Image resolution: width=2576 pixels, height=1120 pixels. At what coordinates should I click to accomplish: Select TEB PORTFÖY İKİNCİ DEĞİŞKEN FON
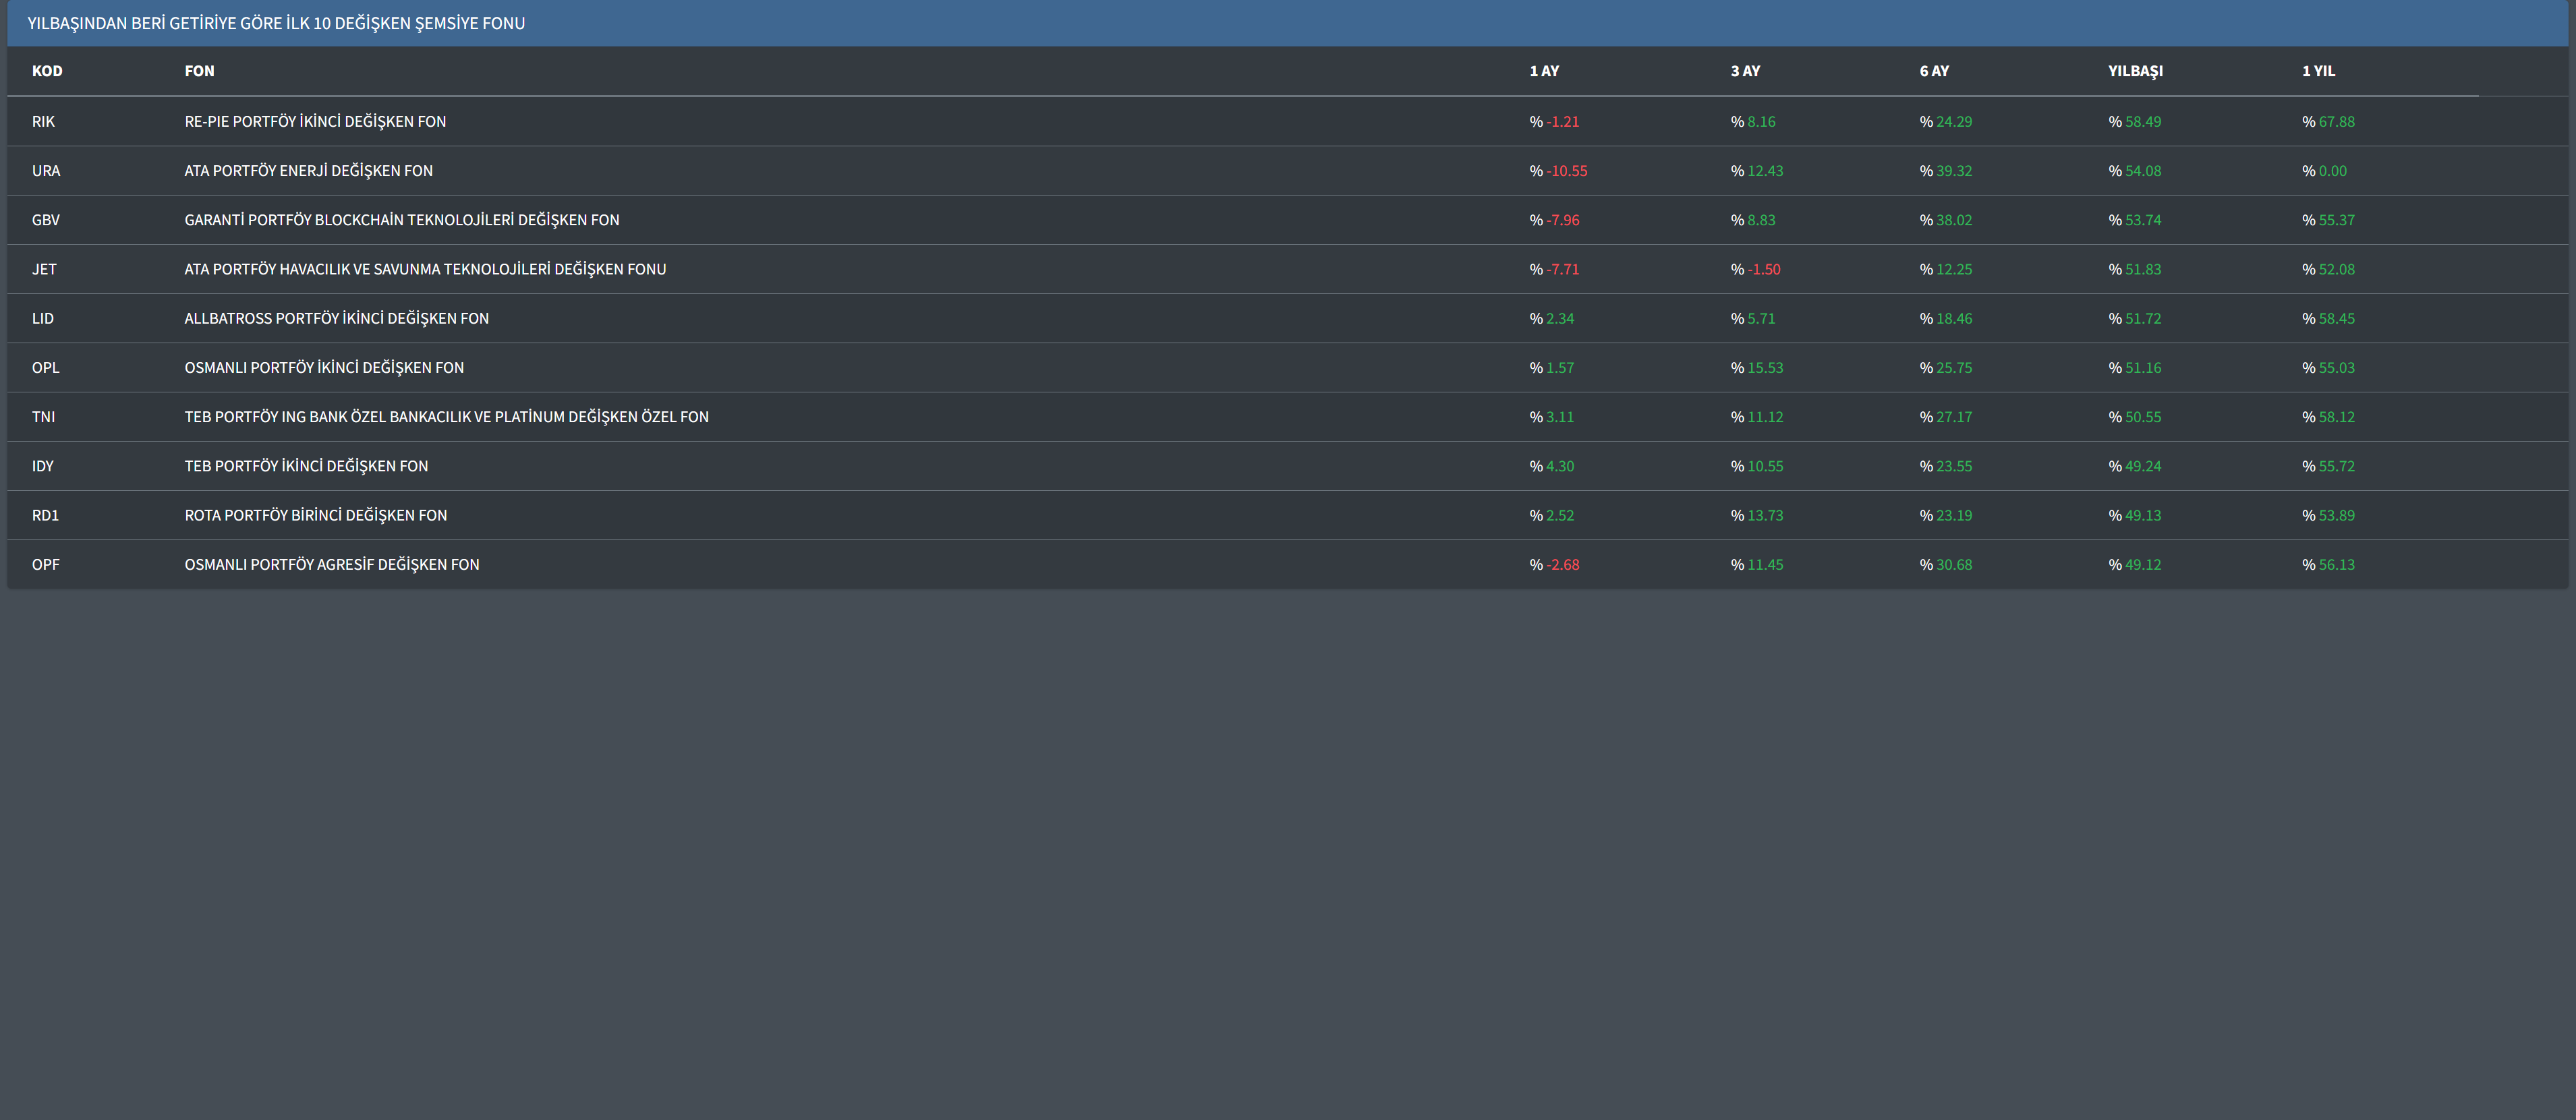pos(306,466)
